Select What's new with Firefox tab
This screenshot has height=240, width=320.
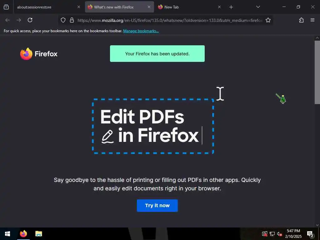pos(119,7)
